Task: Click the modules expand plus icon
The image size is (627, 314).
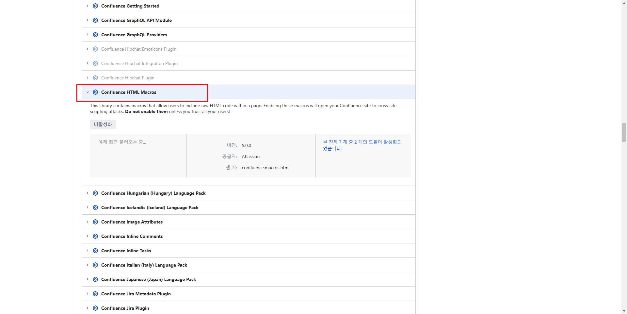Action: (x=325, y=141)
